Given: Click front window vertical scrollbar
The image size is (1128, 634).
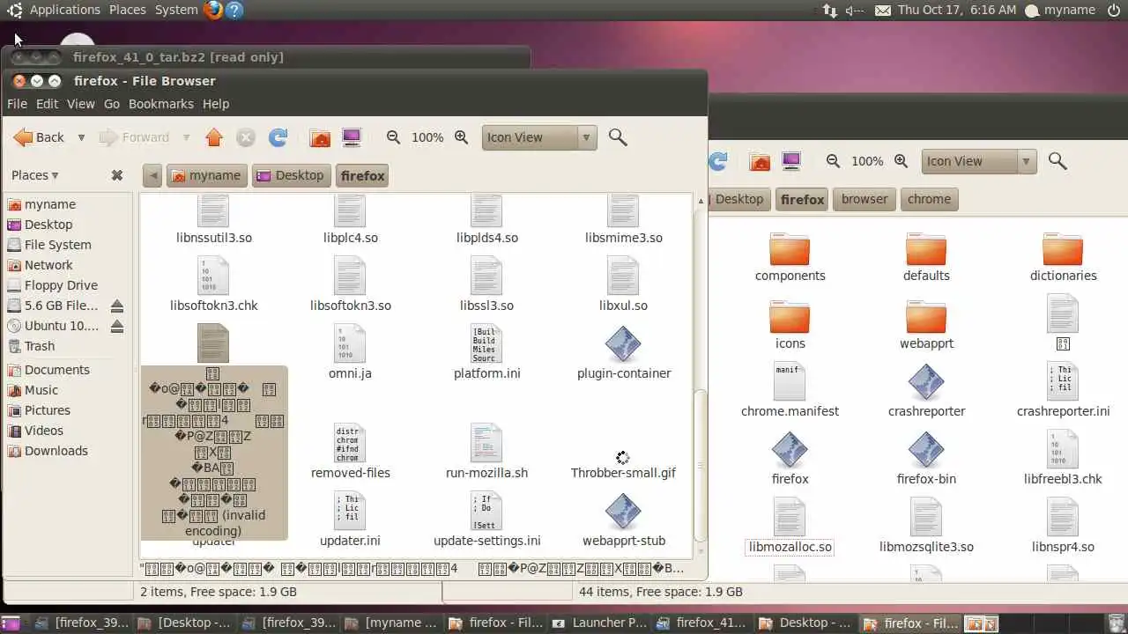Looking at the screenshot, I should [x=701, y=465].
